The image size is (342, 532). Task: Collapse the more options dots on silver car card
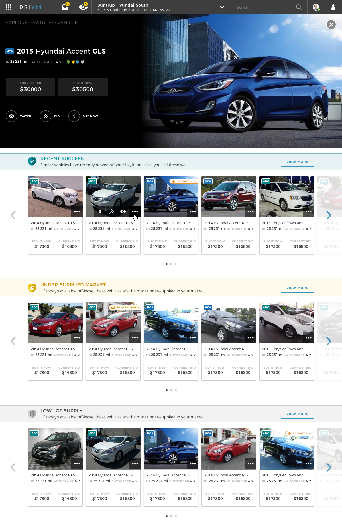point(135,211)
